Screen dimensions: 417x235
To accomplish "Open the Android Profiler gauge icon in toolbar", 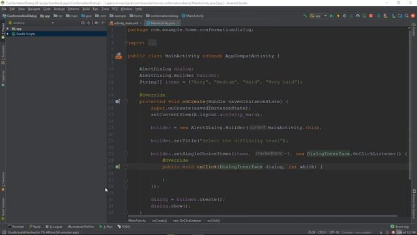I will pyautogui.click(x=358, y=16).
